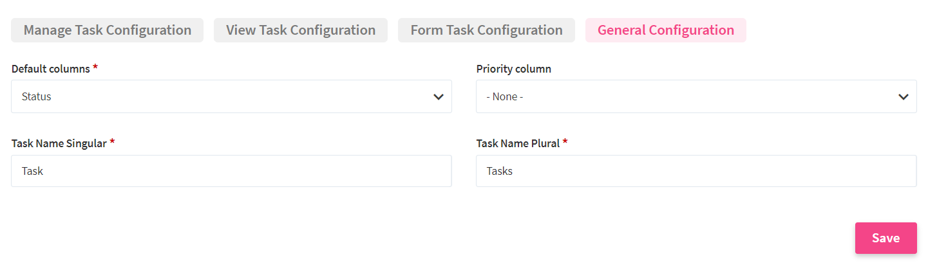The image size is (928, 277).
Task: Click the "Task Name Plural" label
Action: 518,143
